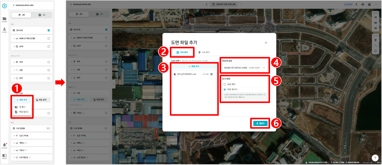382x165 pixels.
Task: Select the 자동 벡터 radio option
Action: [x=225, y=84]
